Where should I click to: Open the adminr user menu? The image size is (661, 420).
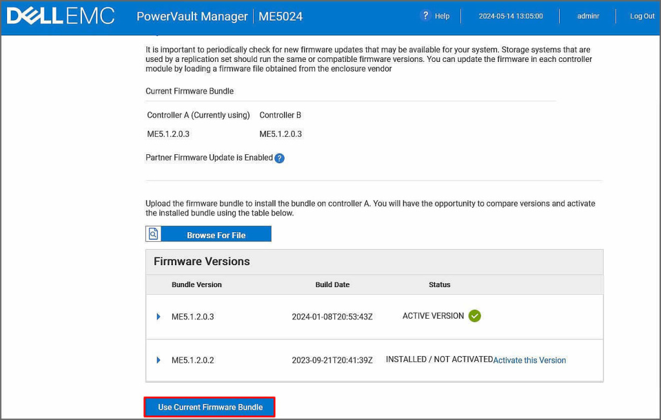point(587,16)
